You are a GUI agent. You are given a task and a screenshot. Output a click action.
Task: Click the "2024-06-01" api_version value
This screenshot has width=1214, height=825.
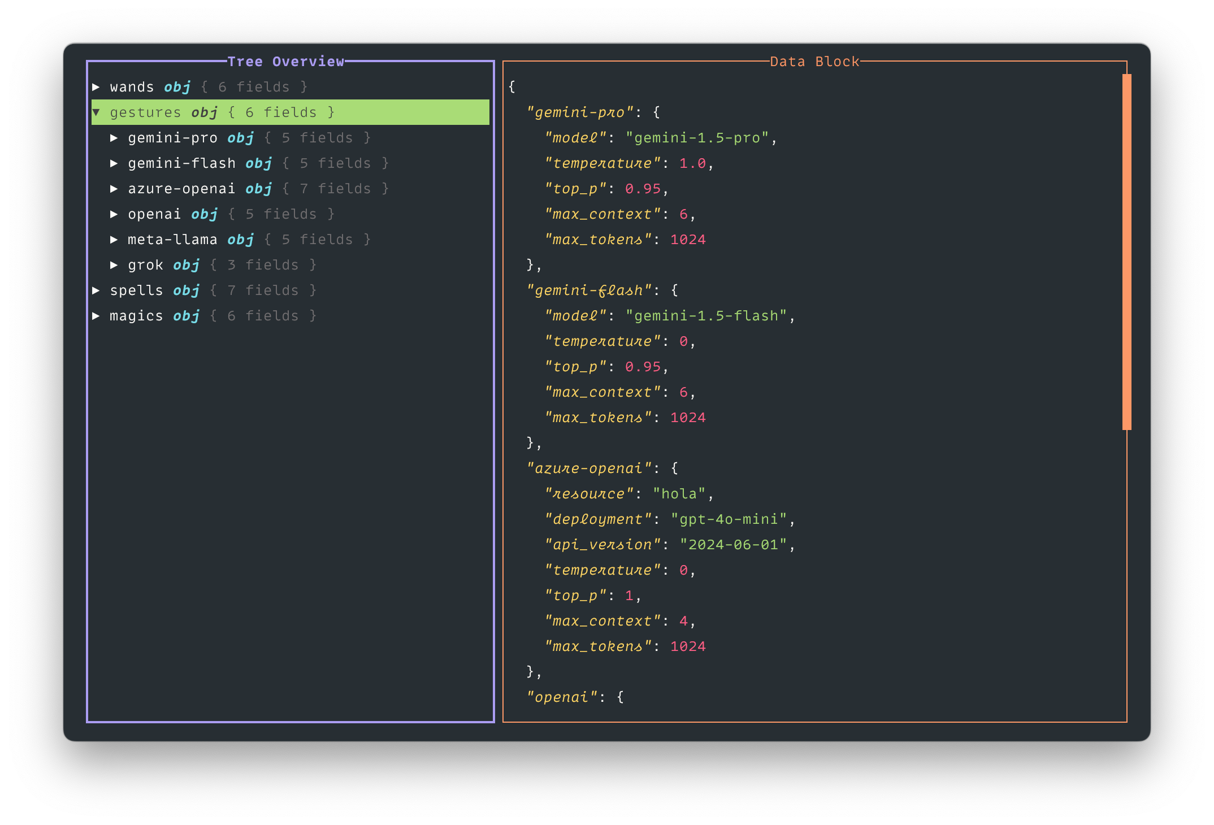click(x=734, y=545)
